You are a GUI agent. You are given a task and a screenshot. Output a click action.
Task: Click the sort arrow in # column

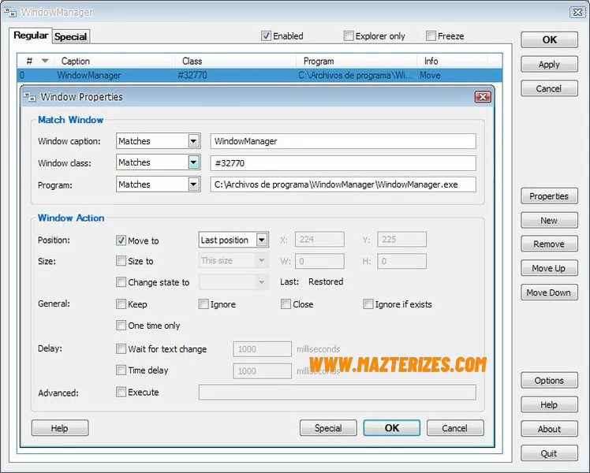coord(45,61)
